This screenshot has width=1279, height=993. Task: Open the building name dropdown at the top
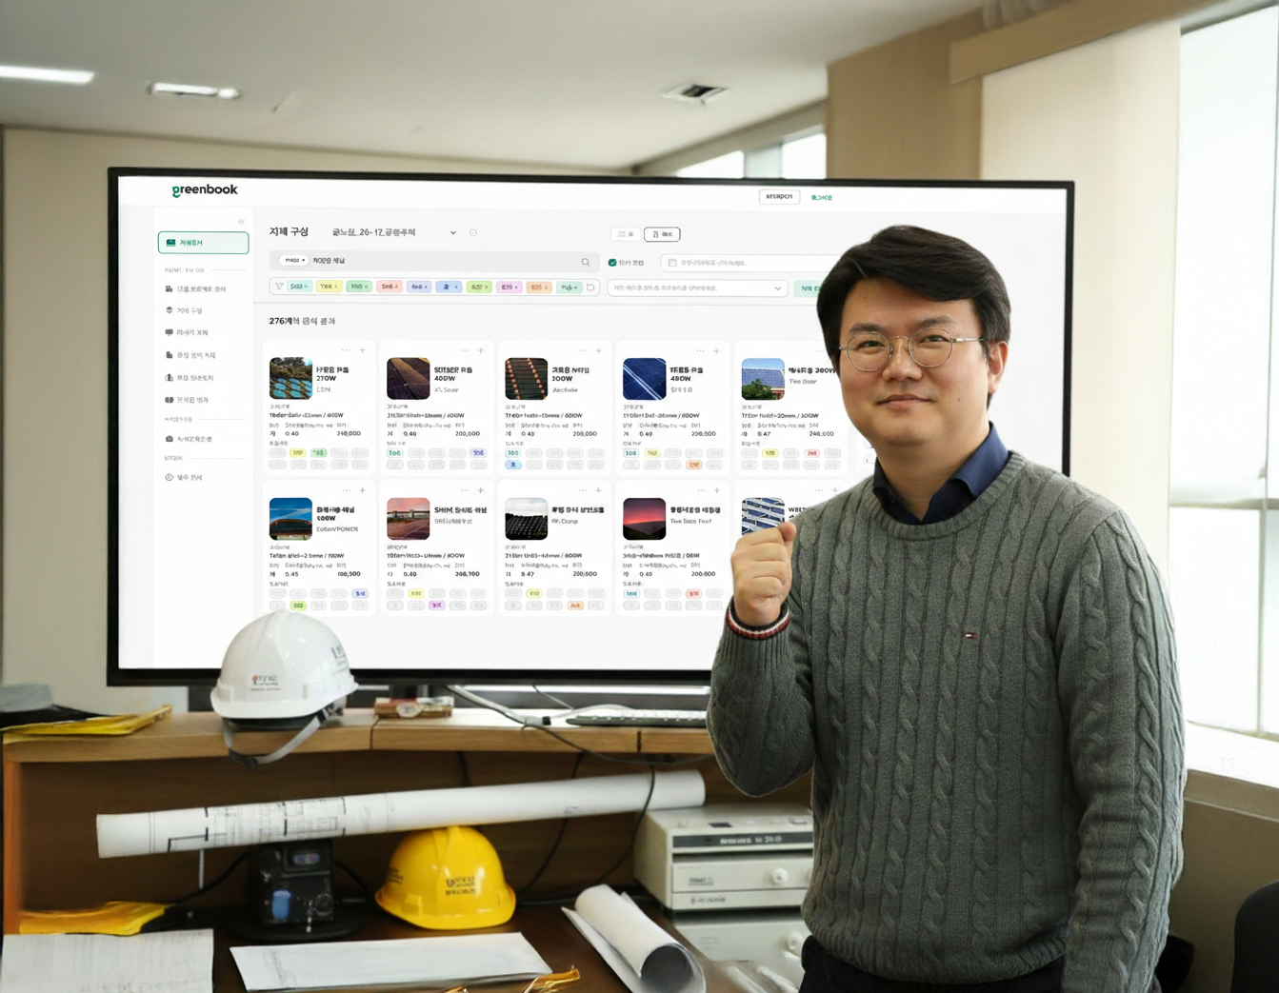pyautogui.click(x=453, y=232)
